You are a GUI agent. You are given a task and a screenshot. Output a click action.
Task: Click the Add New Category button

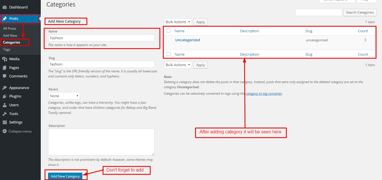tap(65, 176)
